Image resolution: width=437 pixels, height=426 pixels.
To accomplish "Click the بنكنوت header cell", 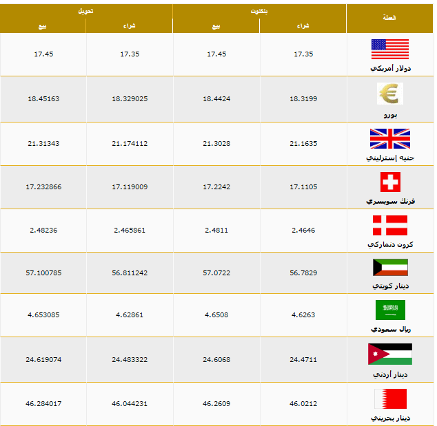I will coord(259,12).
